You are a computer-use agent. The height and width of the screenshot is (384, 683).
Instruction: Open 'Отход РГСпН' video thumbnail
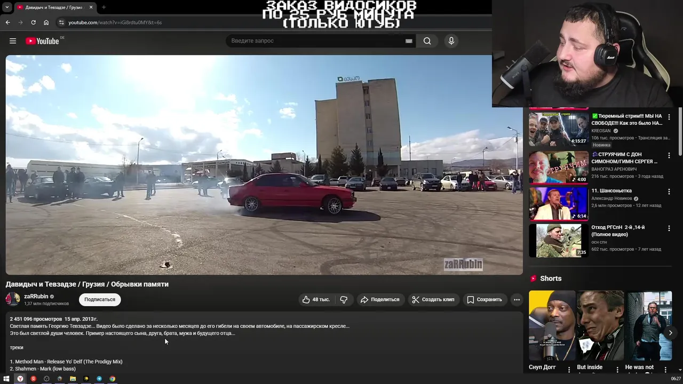[559, 241]
